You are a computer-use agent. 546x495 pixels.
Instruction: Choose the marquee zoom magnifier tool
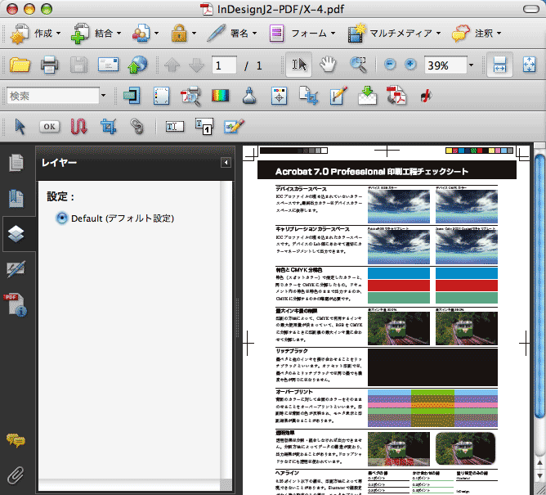pyautogui.click(x=358, y=65)
